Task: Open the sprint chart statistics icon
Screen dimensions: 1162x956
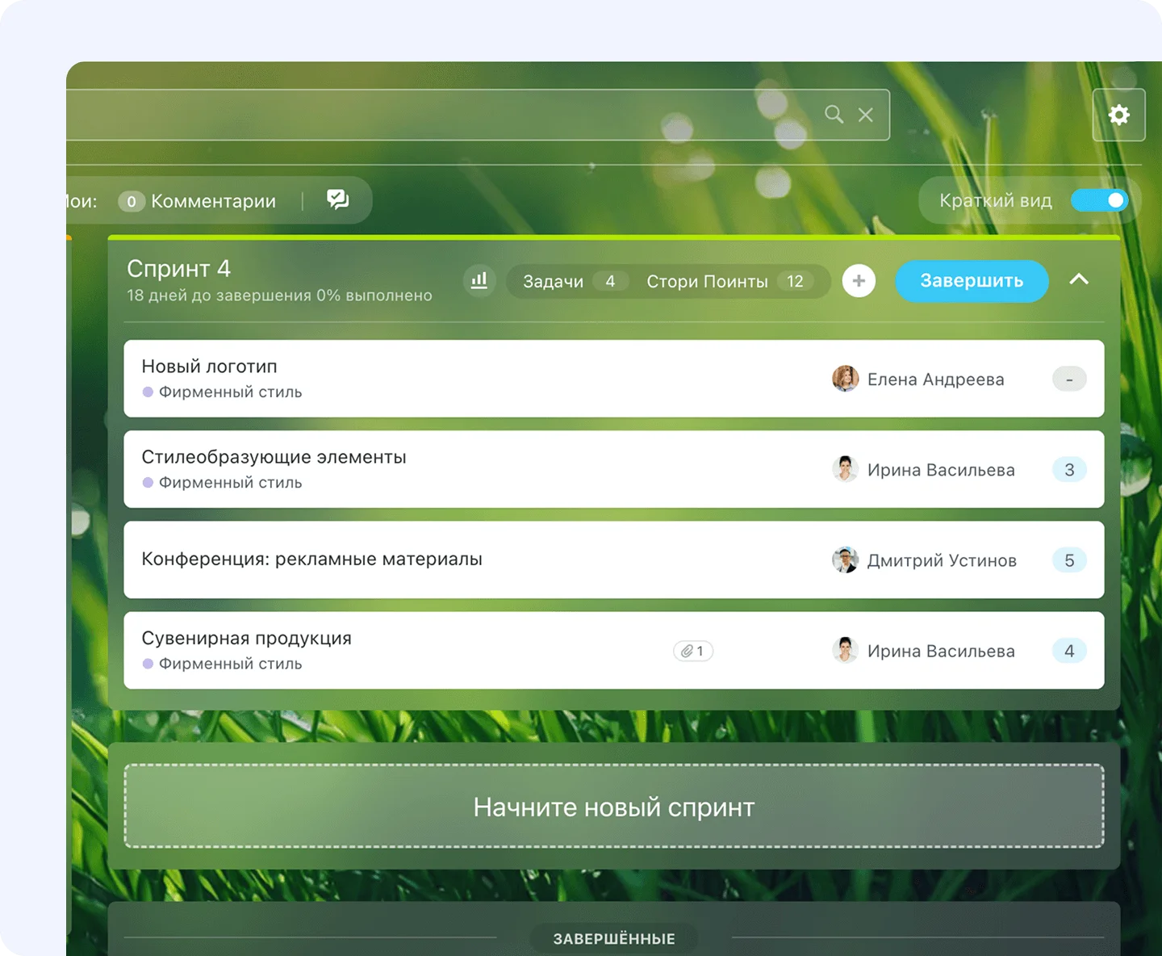Action: (x=479, y=280)
